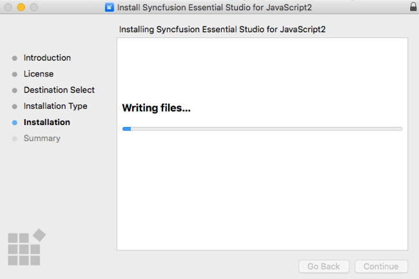Viewport: 419px width, 279px height.
Task: Click the Syncfusion logo in the bottom-left corner
Action: pos(27,245)
